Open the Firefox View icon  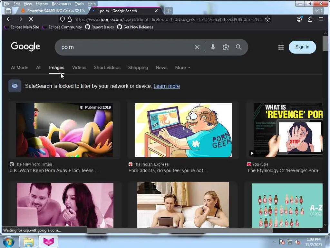[8, 11]
